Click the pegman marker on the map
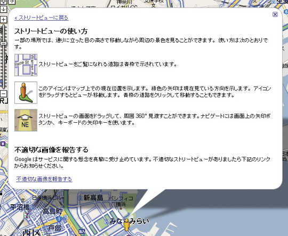Viewport: 288px width, 236px height. [x=126, y=225]
